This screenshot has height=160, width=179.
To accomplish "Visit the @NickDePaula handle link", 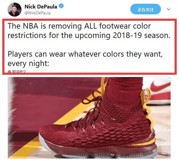I will click(x=38, y=13).
